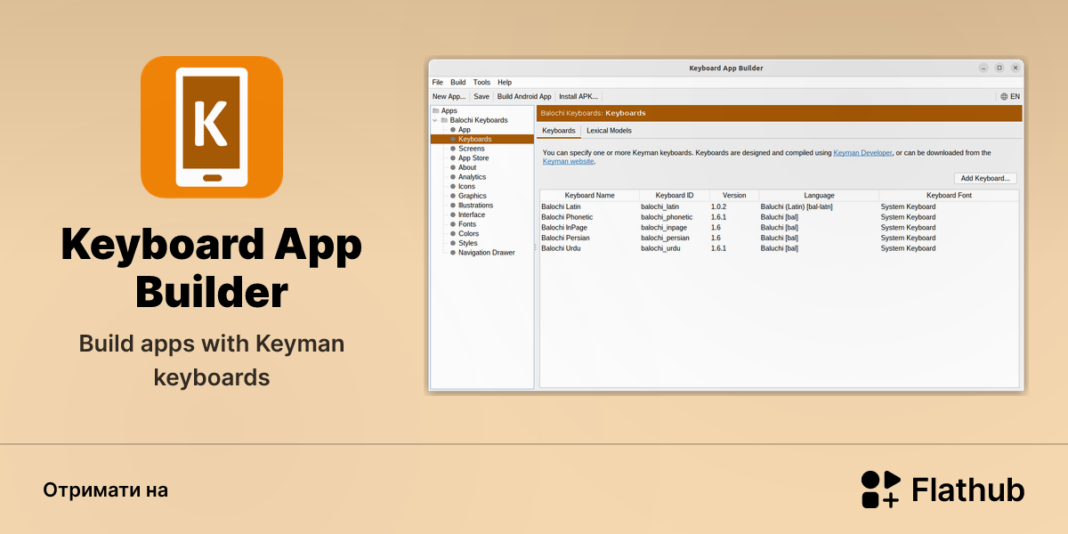Viewport: 1068px width, 534px height.
Task: Select the Styles tree item
Action: click(x=464, y=243)
